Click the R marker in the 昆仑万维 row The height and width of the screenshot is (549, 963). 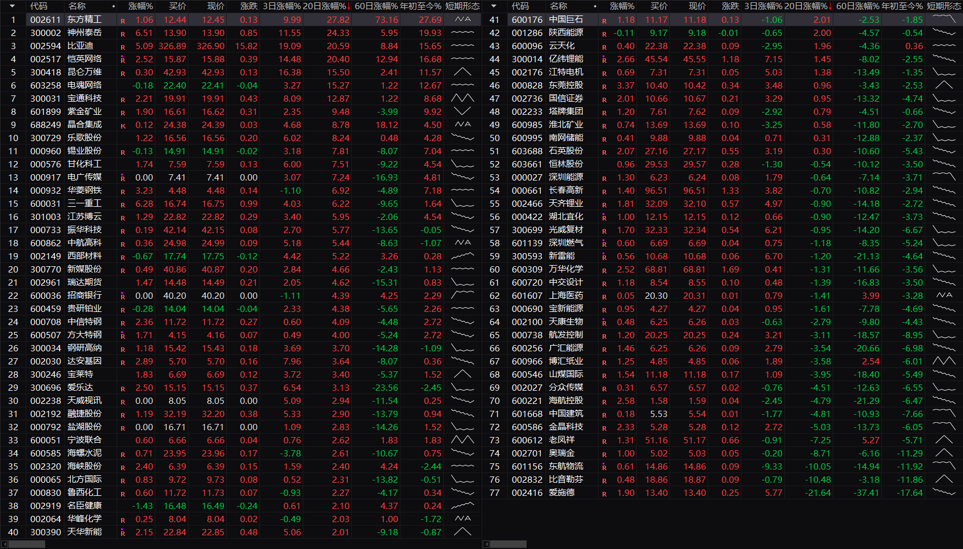pyautogui.click(x=123, y=73)
